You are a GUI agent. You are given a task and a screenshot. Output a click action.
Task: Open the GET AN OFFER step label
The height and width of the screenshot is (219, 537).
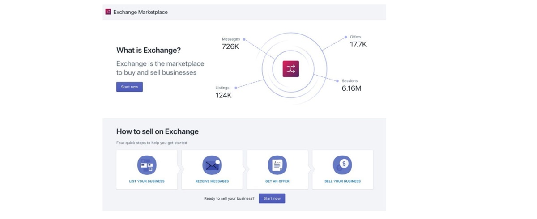[277, 181]
